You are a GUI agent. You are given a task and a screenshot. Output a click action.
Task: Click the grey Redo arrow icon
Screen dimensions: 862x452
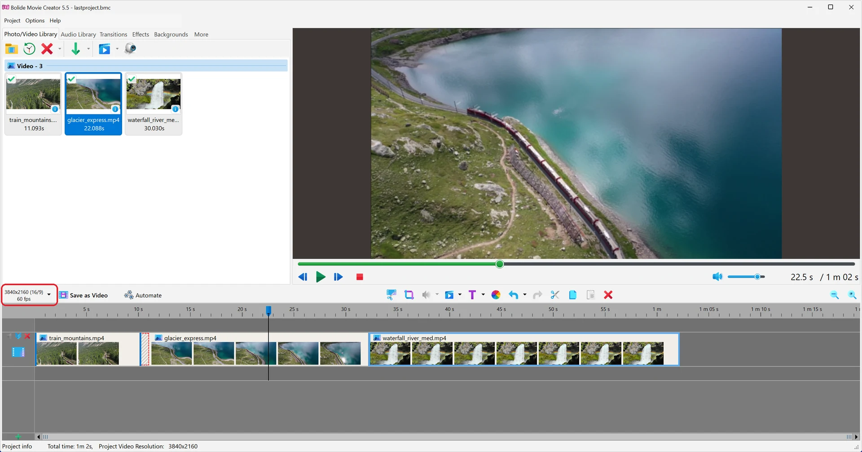point(537,295)
